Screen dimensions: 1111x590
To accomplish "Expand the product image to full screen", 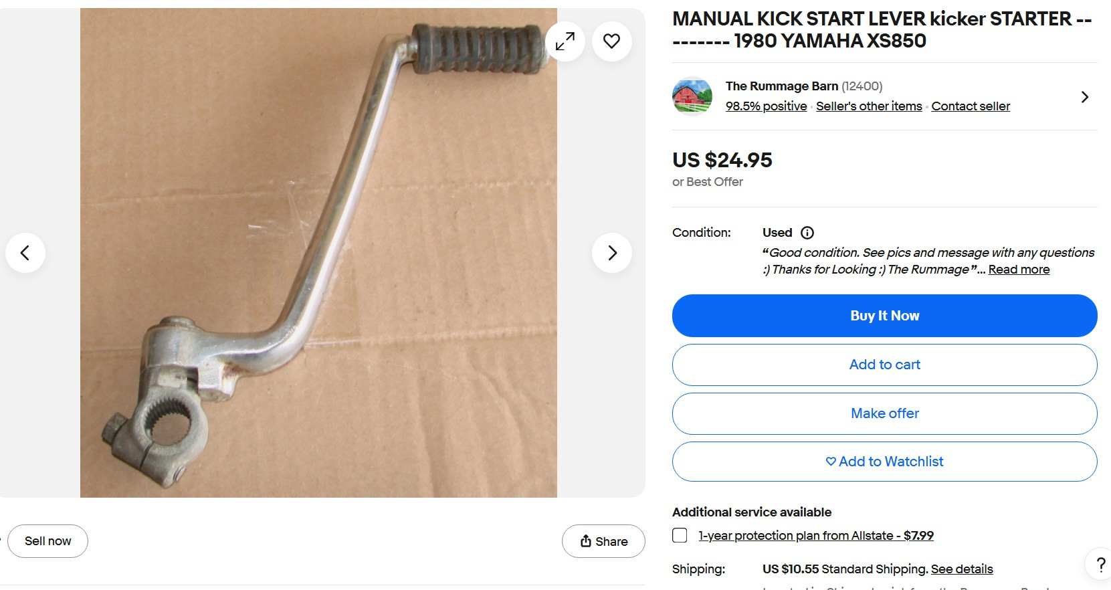I will [565, 41].
